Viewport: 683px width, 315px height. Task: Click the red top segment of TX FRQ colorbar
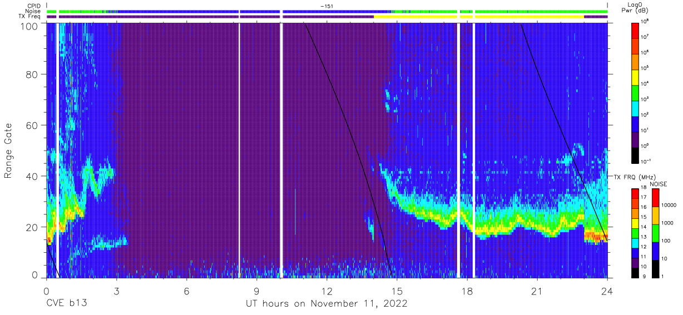[x=635, y=193]
